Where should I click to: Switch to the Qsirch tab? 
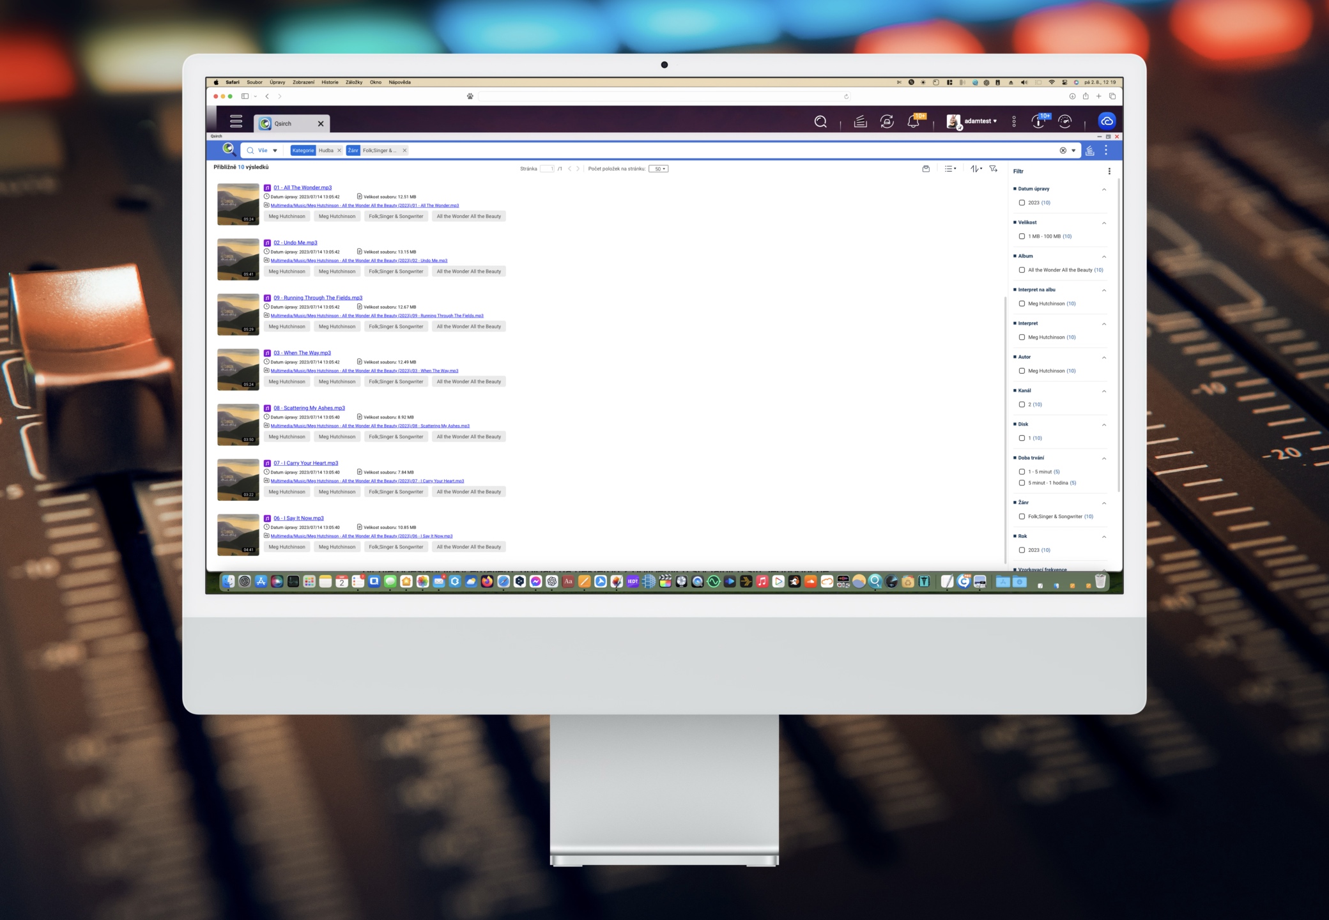tap(283, 124)
